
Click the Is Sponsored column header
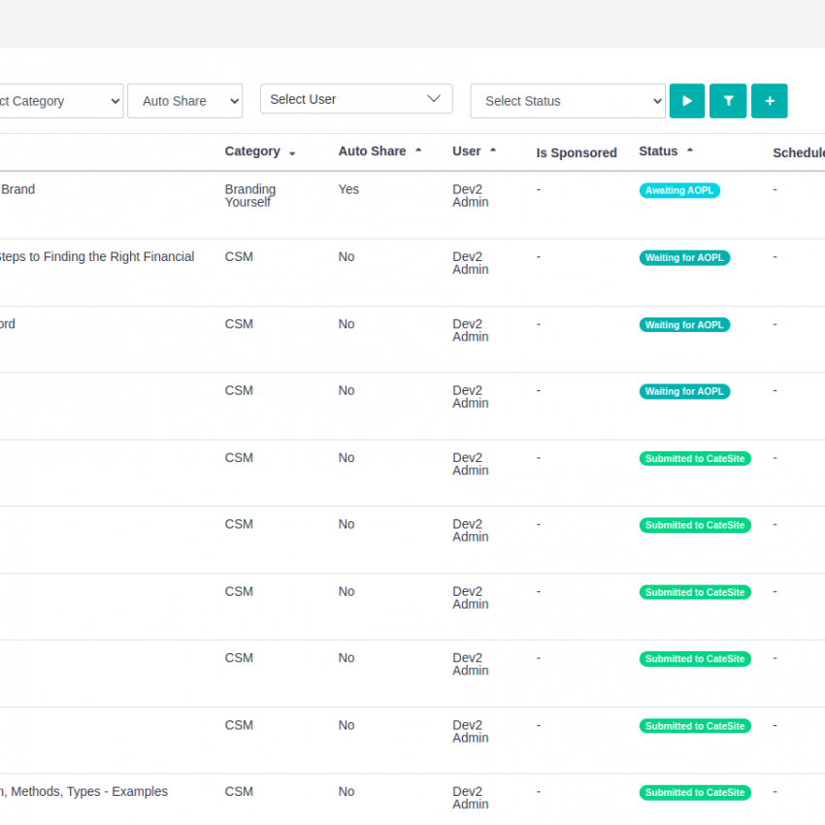click(577, 152)
